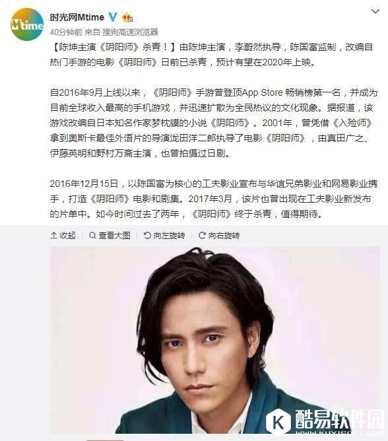Screen dimensions: 388x441
Task: Rotate image left with 向左旋转
Action: click(x=164, y=235)
